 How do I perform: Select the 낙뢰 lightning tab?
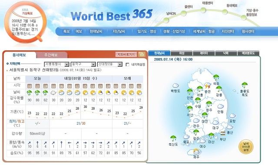coord(226,53)
